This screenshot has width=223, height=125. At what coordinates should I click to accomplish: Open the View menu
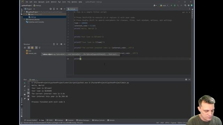(35, 2)
